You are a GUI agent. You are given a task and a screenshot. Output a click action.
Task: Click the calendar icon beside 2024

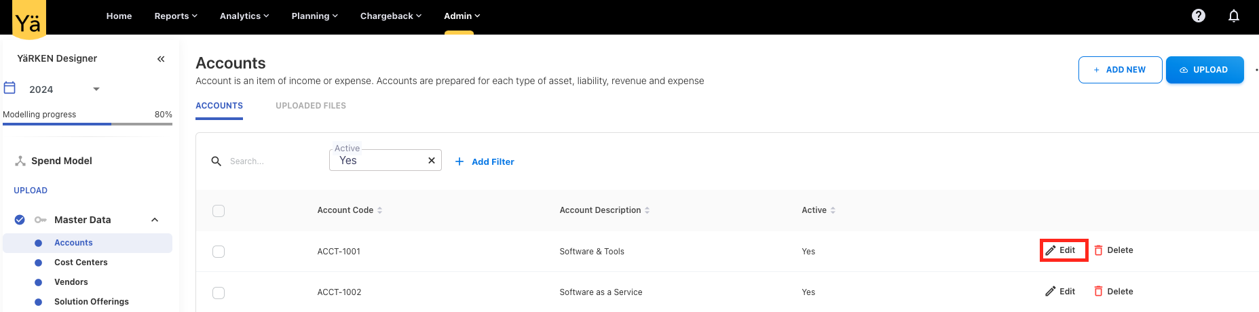pyautogui.click(x=10, y=88)
